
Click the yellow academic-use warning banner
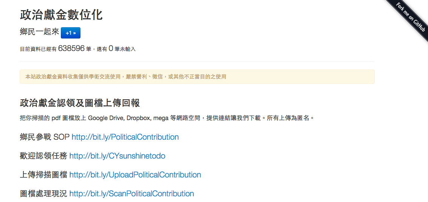pos(197,77)
